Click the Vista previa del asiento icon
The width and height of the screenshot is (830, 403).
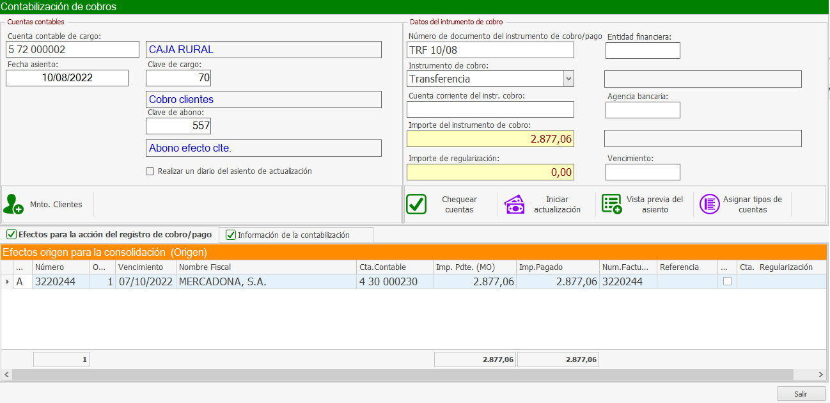coord(611,204)
